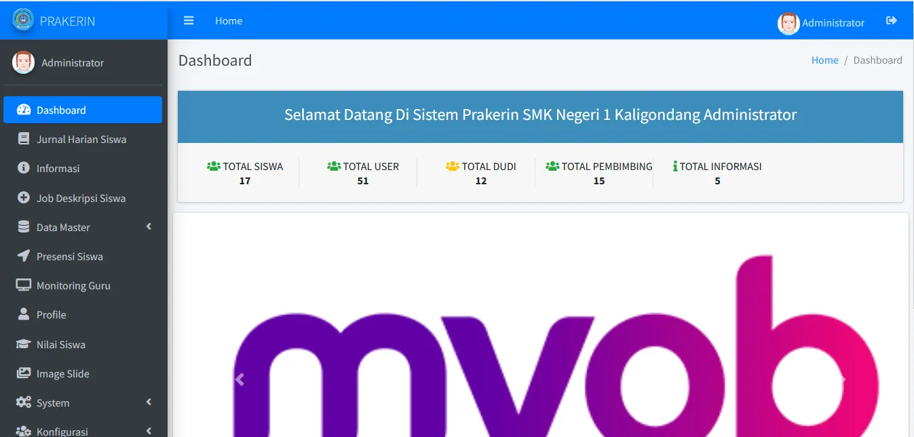Image resolution: width=914 pixels, height=437 pixels.
Task: Open the Administrator menu in the navbar
Action: click(821, 22)
